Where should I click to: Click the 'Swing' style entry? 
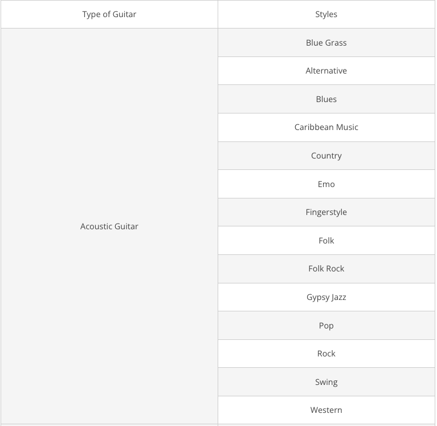click(326, 382)
